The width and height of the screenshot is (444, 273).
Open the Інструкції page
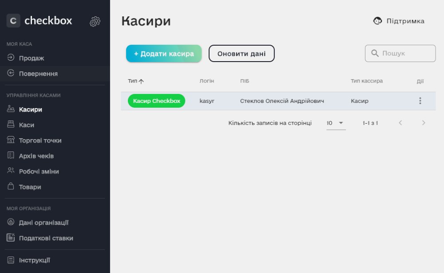tap(34, 260)
